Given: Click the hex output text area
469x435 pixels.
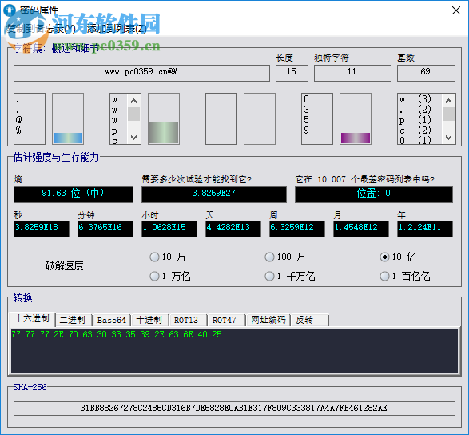Looking at the screenshot, I should [x=234, y=351].
